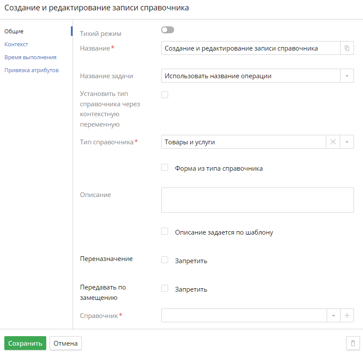Expand the Тип справочника dropdown arrow
Screen dimensions: 363x353
click(347, 142)
